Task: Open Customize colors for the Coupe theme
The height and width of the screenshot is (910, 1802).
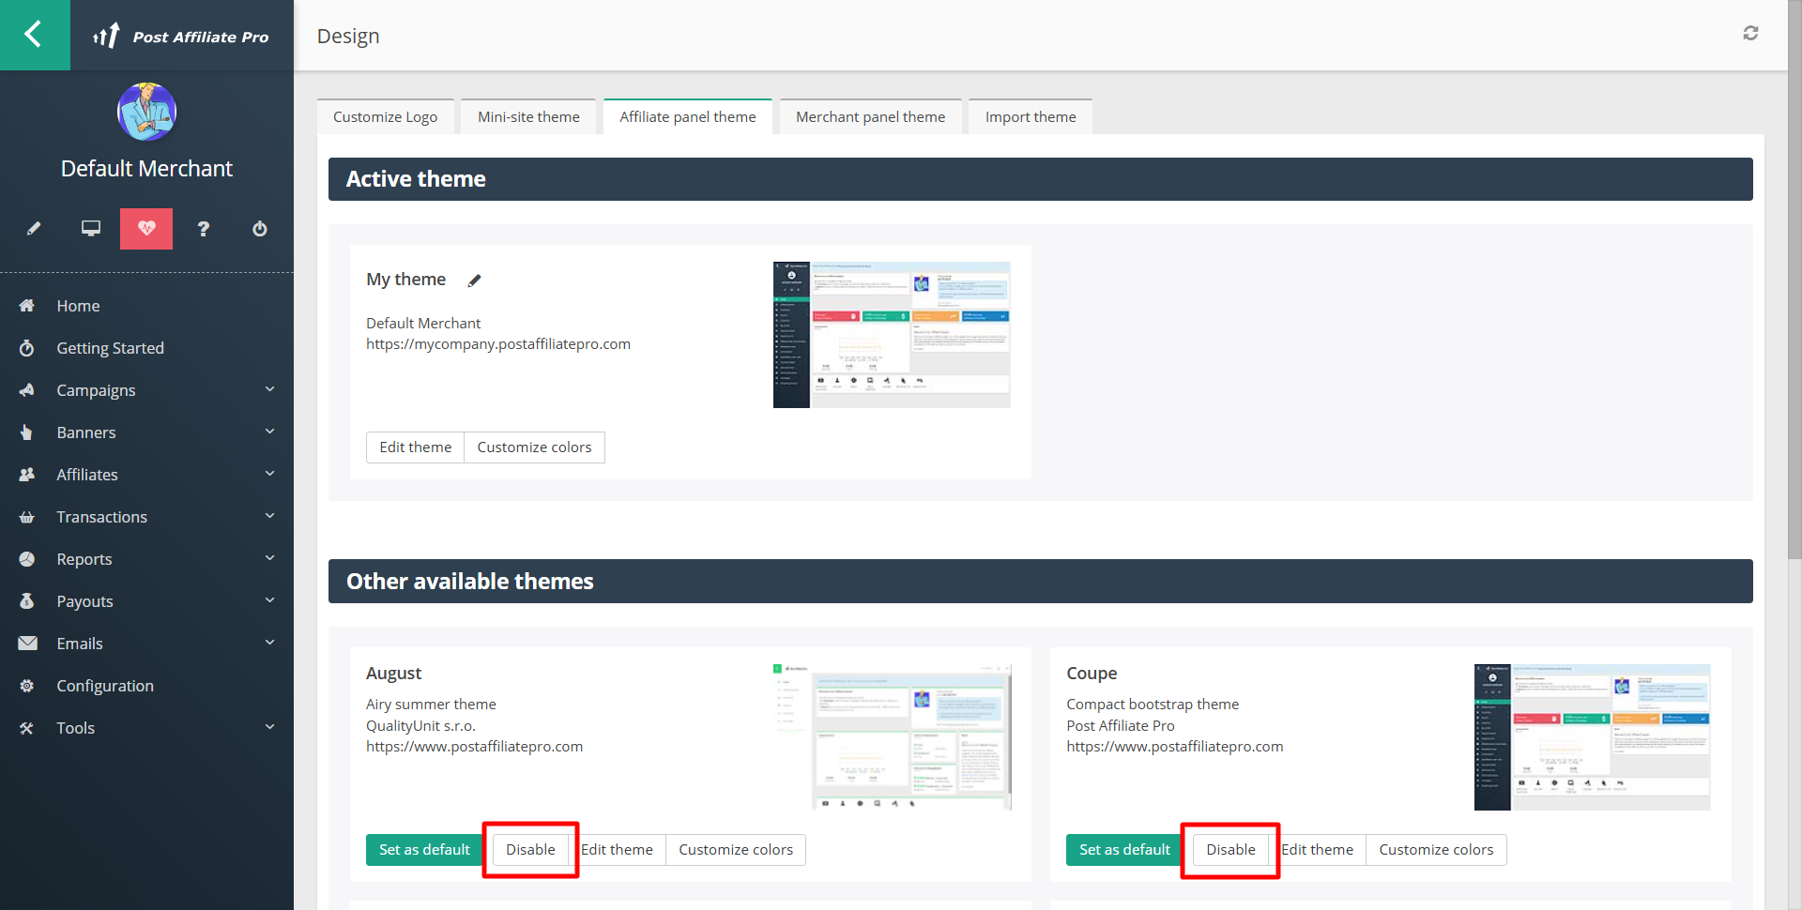Action: pos(1435,850)
